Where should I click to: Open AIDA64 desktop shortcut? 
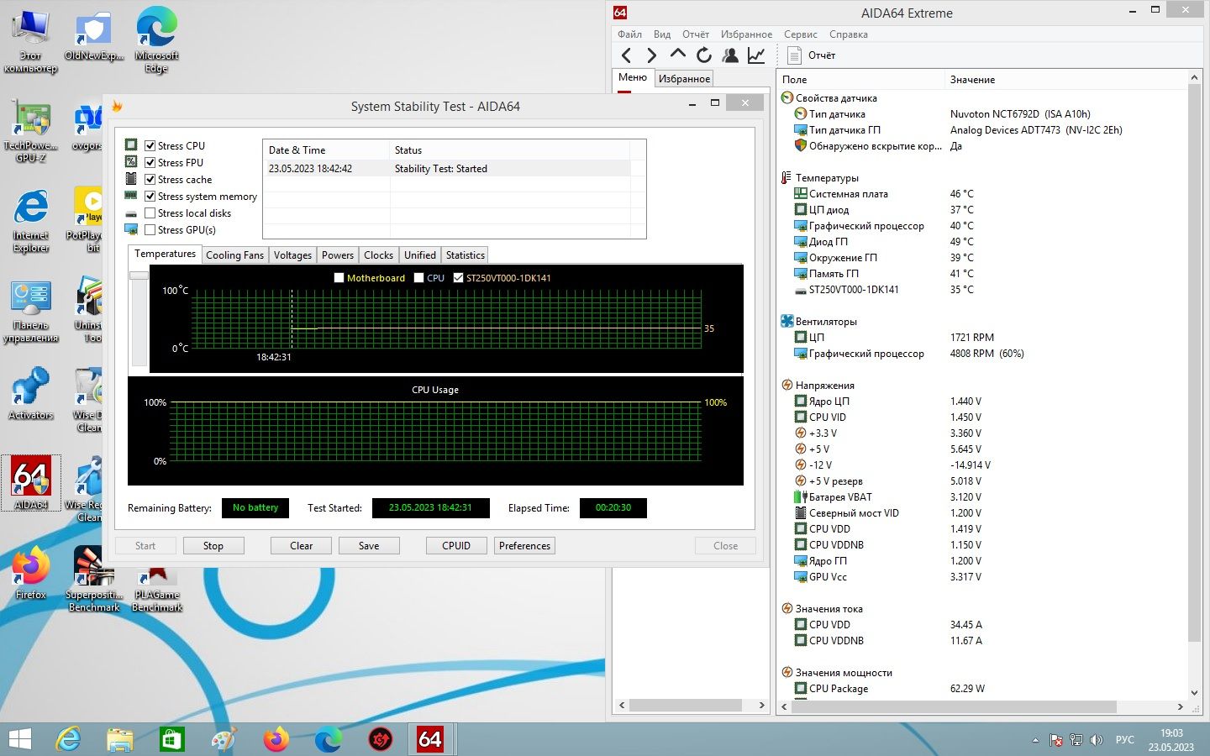tap(31, 483)
